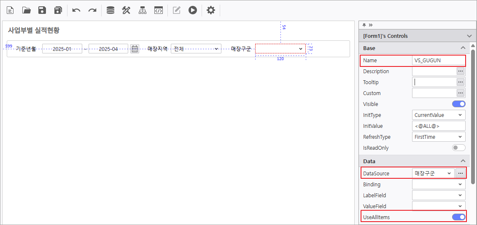The width and height of the screenshot is (477, 225).
Task: Expand the DataSource 매장구군 dropdown
Action: pyautogui.click(x=433, y=173)
